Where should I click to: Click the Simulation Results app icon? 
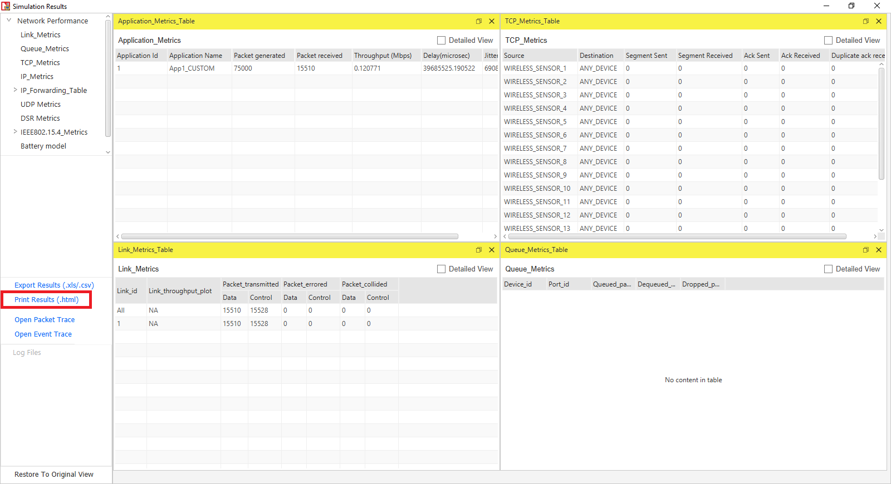click(x=6, y=6)
